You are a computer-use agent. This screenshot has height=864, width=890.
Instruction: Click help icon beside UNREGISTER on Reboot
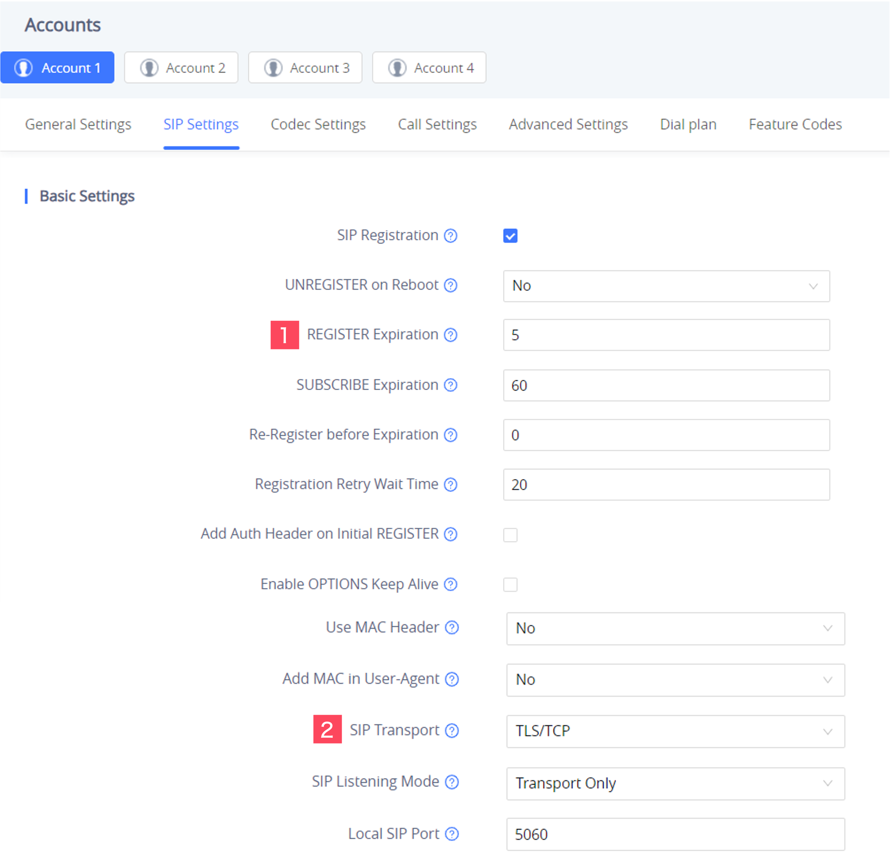click(450, 285)
